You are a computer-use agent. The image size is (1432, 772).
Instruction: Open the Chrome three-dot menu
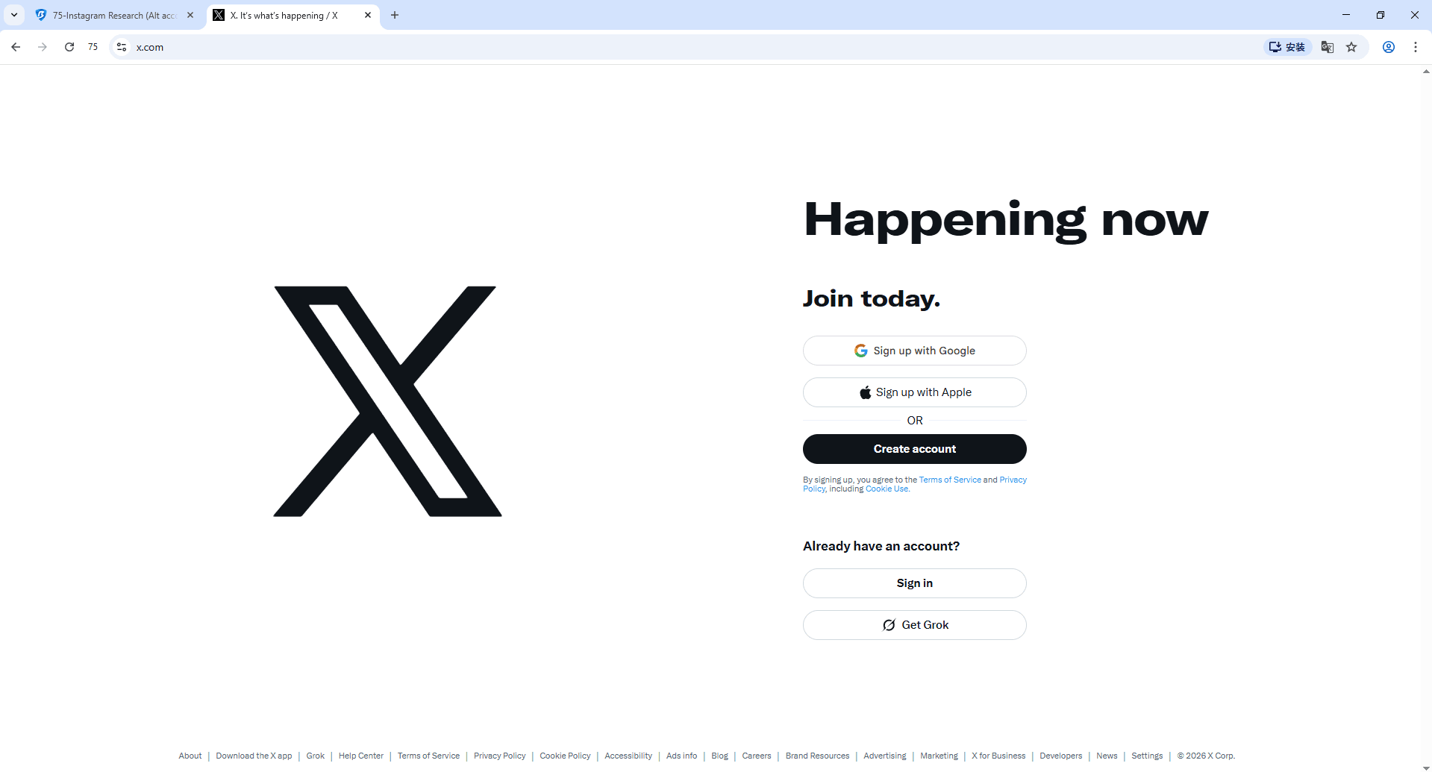click(1416, 47)
